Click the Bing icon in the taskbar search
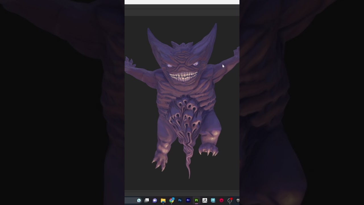The image size is (364, 205). click(139, 200)
